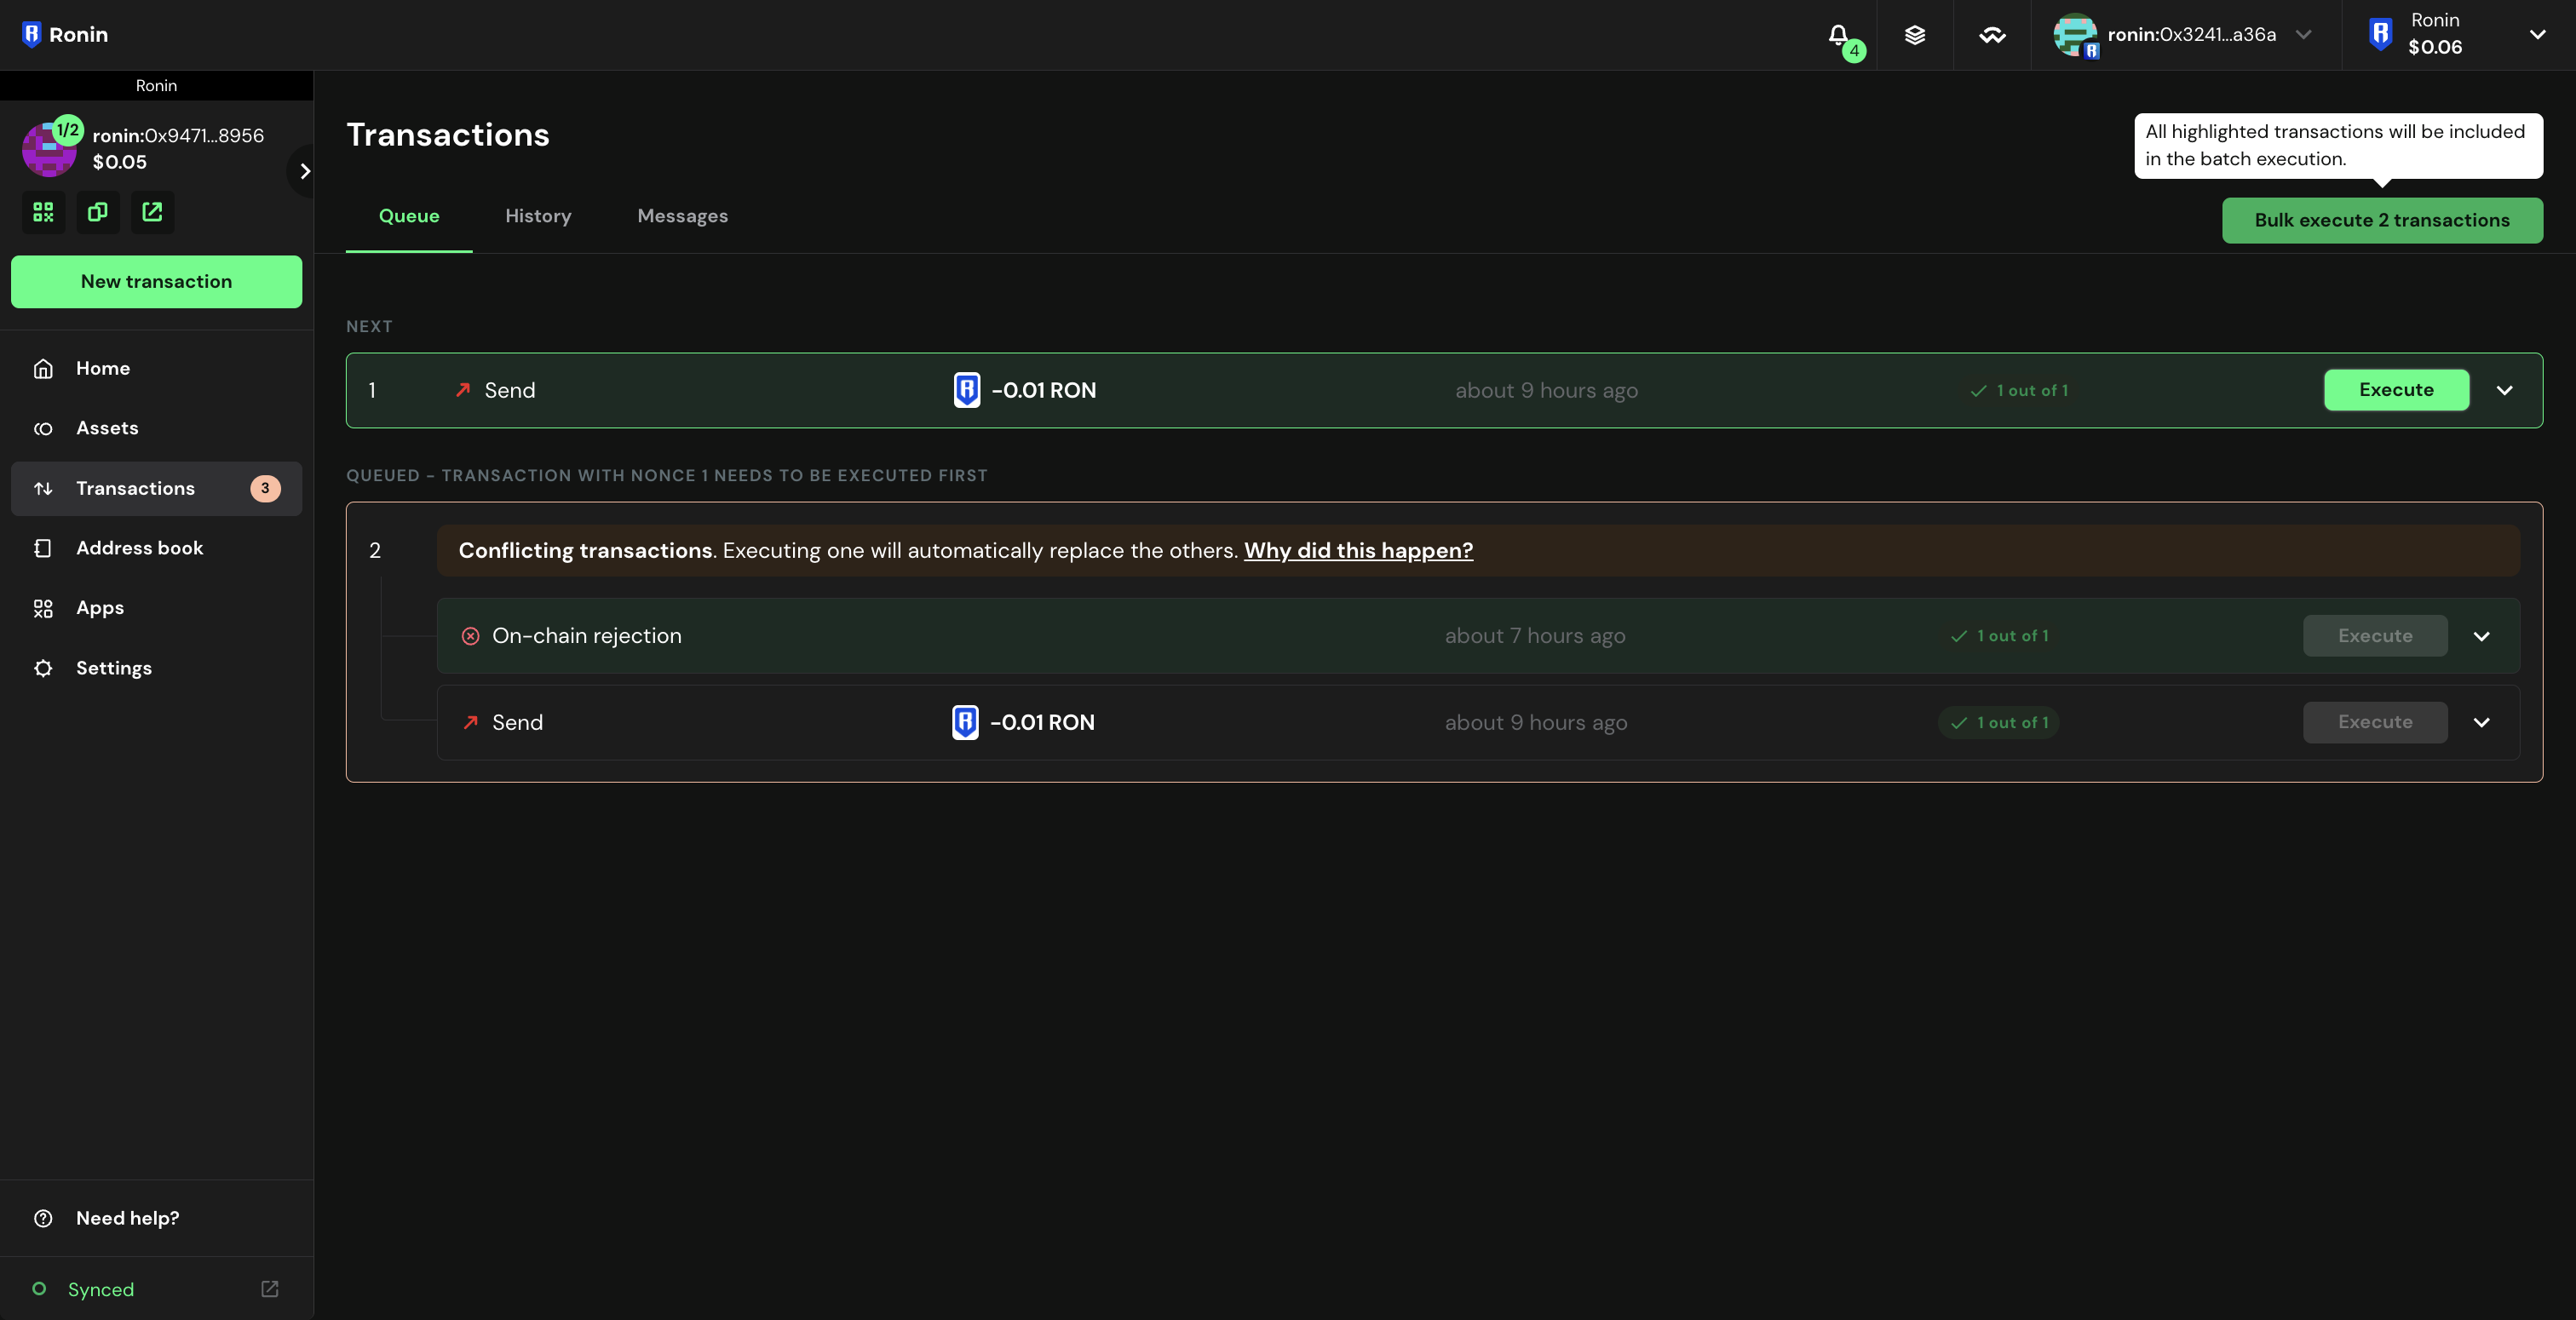Click the Address book icon
The height and width of the screenshot is (1320, 2576).
coord(43,548)
